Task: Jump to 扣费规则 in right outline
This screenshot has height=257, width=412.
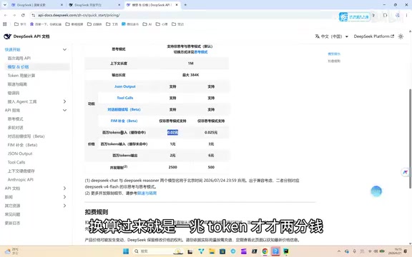Action: coord(334,61)
